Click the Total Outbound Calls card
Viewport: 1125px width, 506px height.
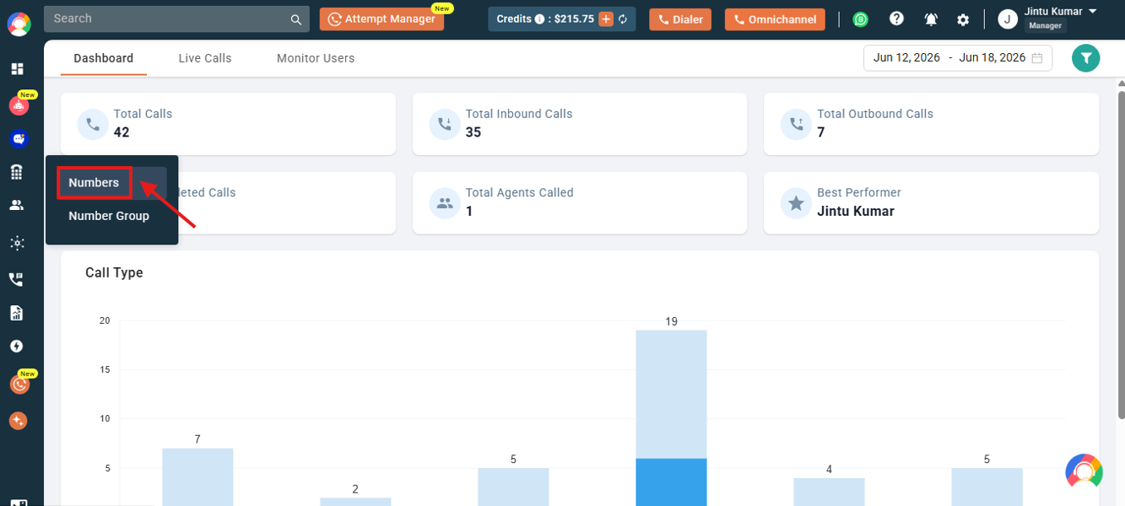[x=931, y=124]
